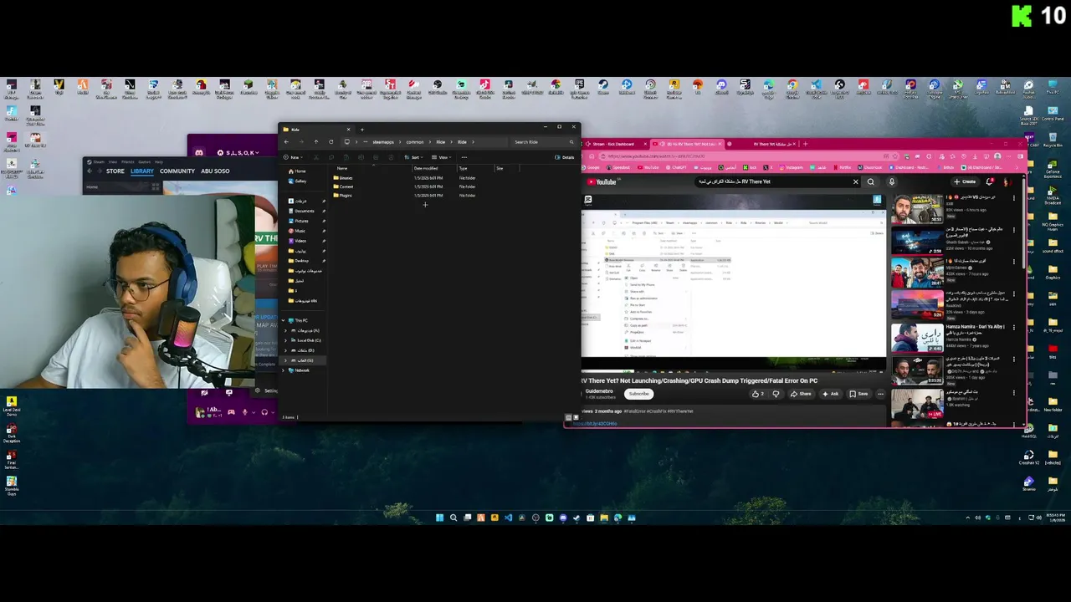Screen dimensions: 1071x602
Task: Open YouTube notifications bell
Action: (990, 181)
